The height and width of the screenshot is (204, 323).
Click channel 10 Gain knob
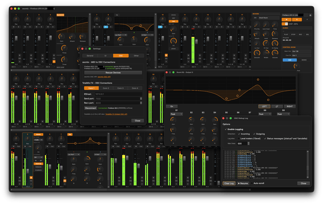pos(174,29)
